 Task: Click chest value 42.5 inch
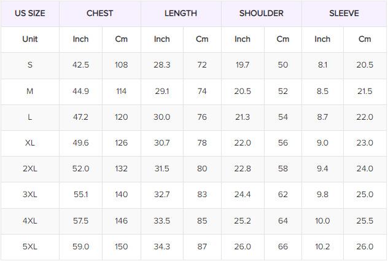click(x=80, y=65)
